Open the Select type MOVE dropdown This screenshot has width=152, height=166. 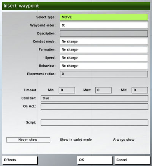tap(104, 17)
